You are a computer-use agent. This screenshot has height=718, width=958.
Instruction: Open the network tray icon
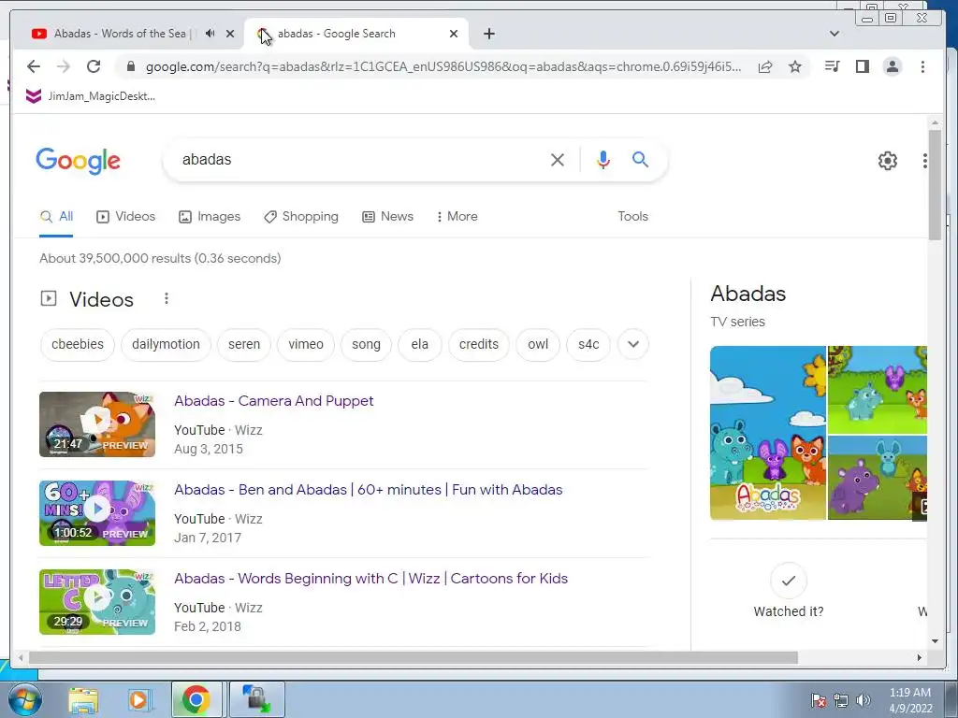(x=841, y=700)
